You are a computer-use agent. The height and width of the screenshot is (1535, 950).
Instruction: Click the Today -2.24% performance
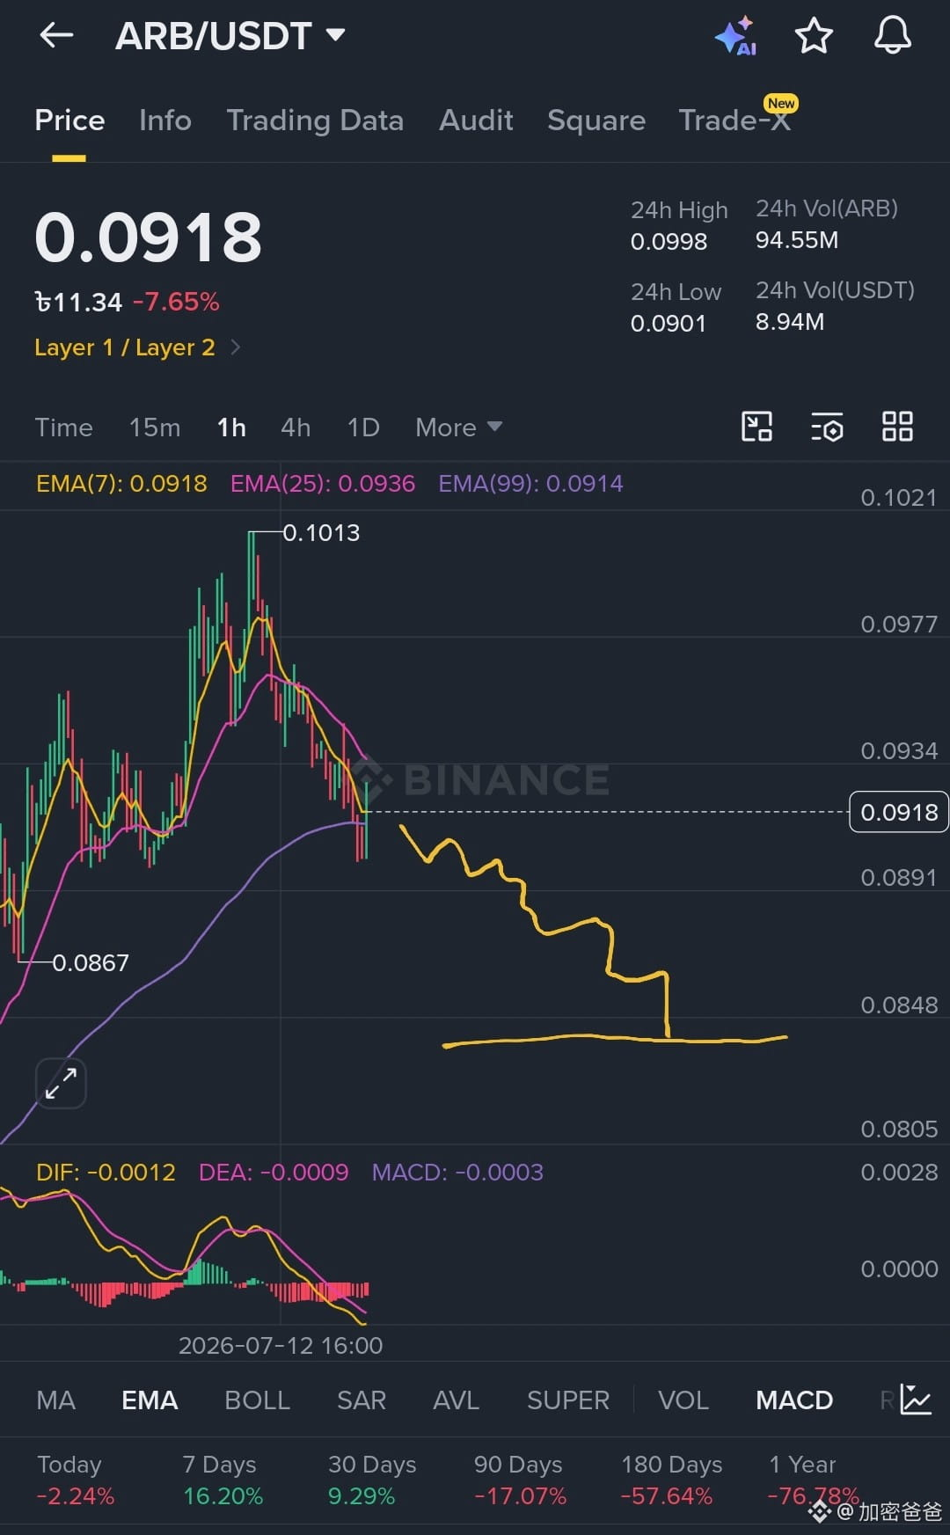point(75,1480)
